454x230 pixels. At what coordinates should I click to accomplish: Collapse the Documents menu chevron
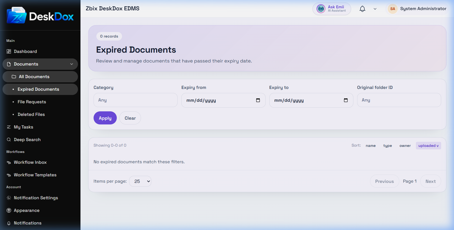(72, 64)
